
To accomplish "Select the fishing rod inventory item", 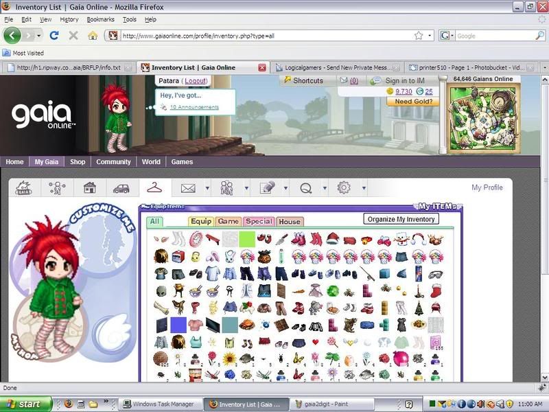I will pyautogui.click(x=367, y=273).
